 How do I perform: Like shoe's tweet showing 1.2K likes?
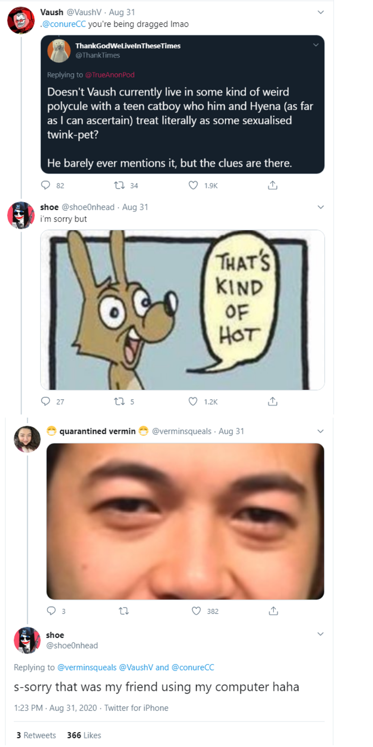(193, 402)
